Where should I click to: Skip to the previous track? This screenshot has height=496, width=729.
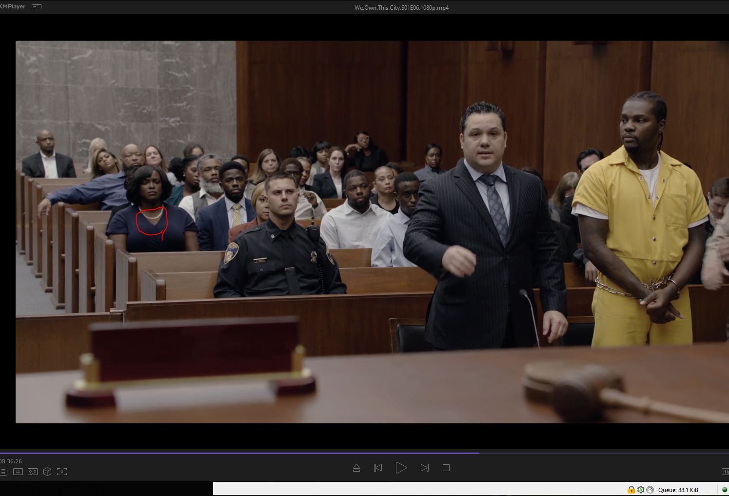[378, 468]
